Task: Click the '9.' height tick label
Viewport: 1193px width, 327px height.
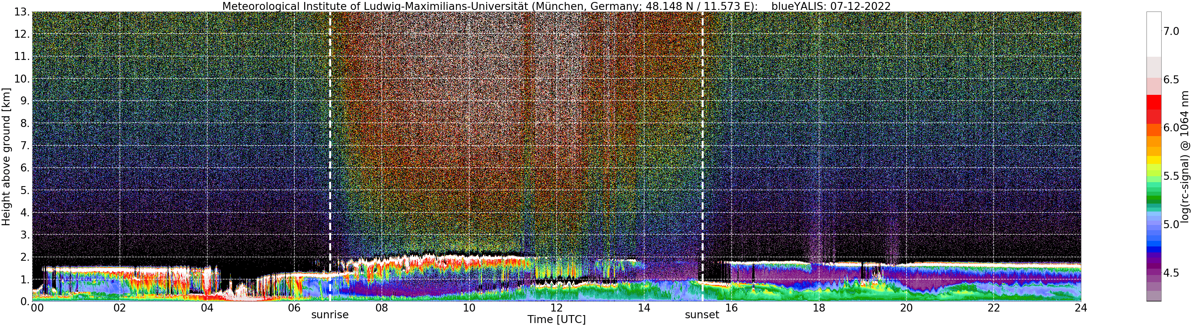Action: [25, 101]
